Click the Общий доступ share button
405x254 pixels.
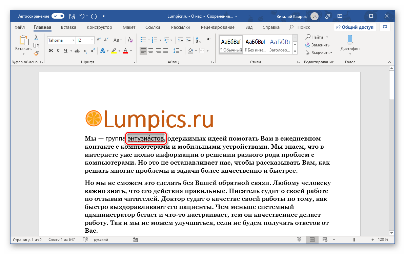point(355,27)
